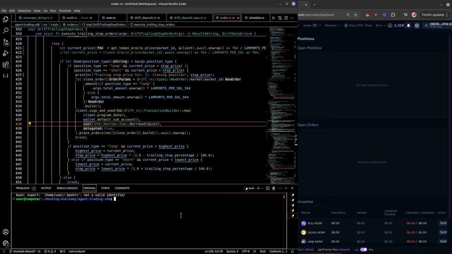Click the Ln 638, Col 58 status indicator
The height and width of the screenshot is (254, 452).
pyautogui.click(x=213, y=251)
